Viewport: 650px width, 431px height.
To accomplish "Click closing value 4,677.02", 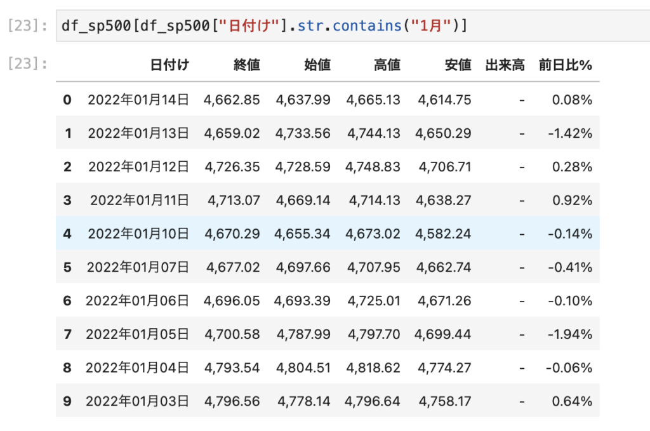I will 233,267.
